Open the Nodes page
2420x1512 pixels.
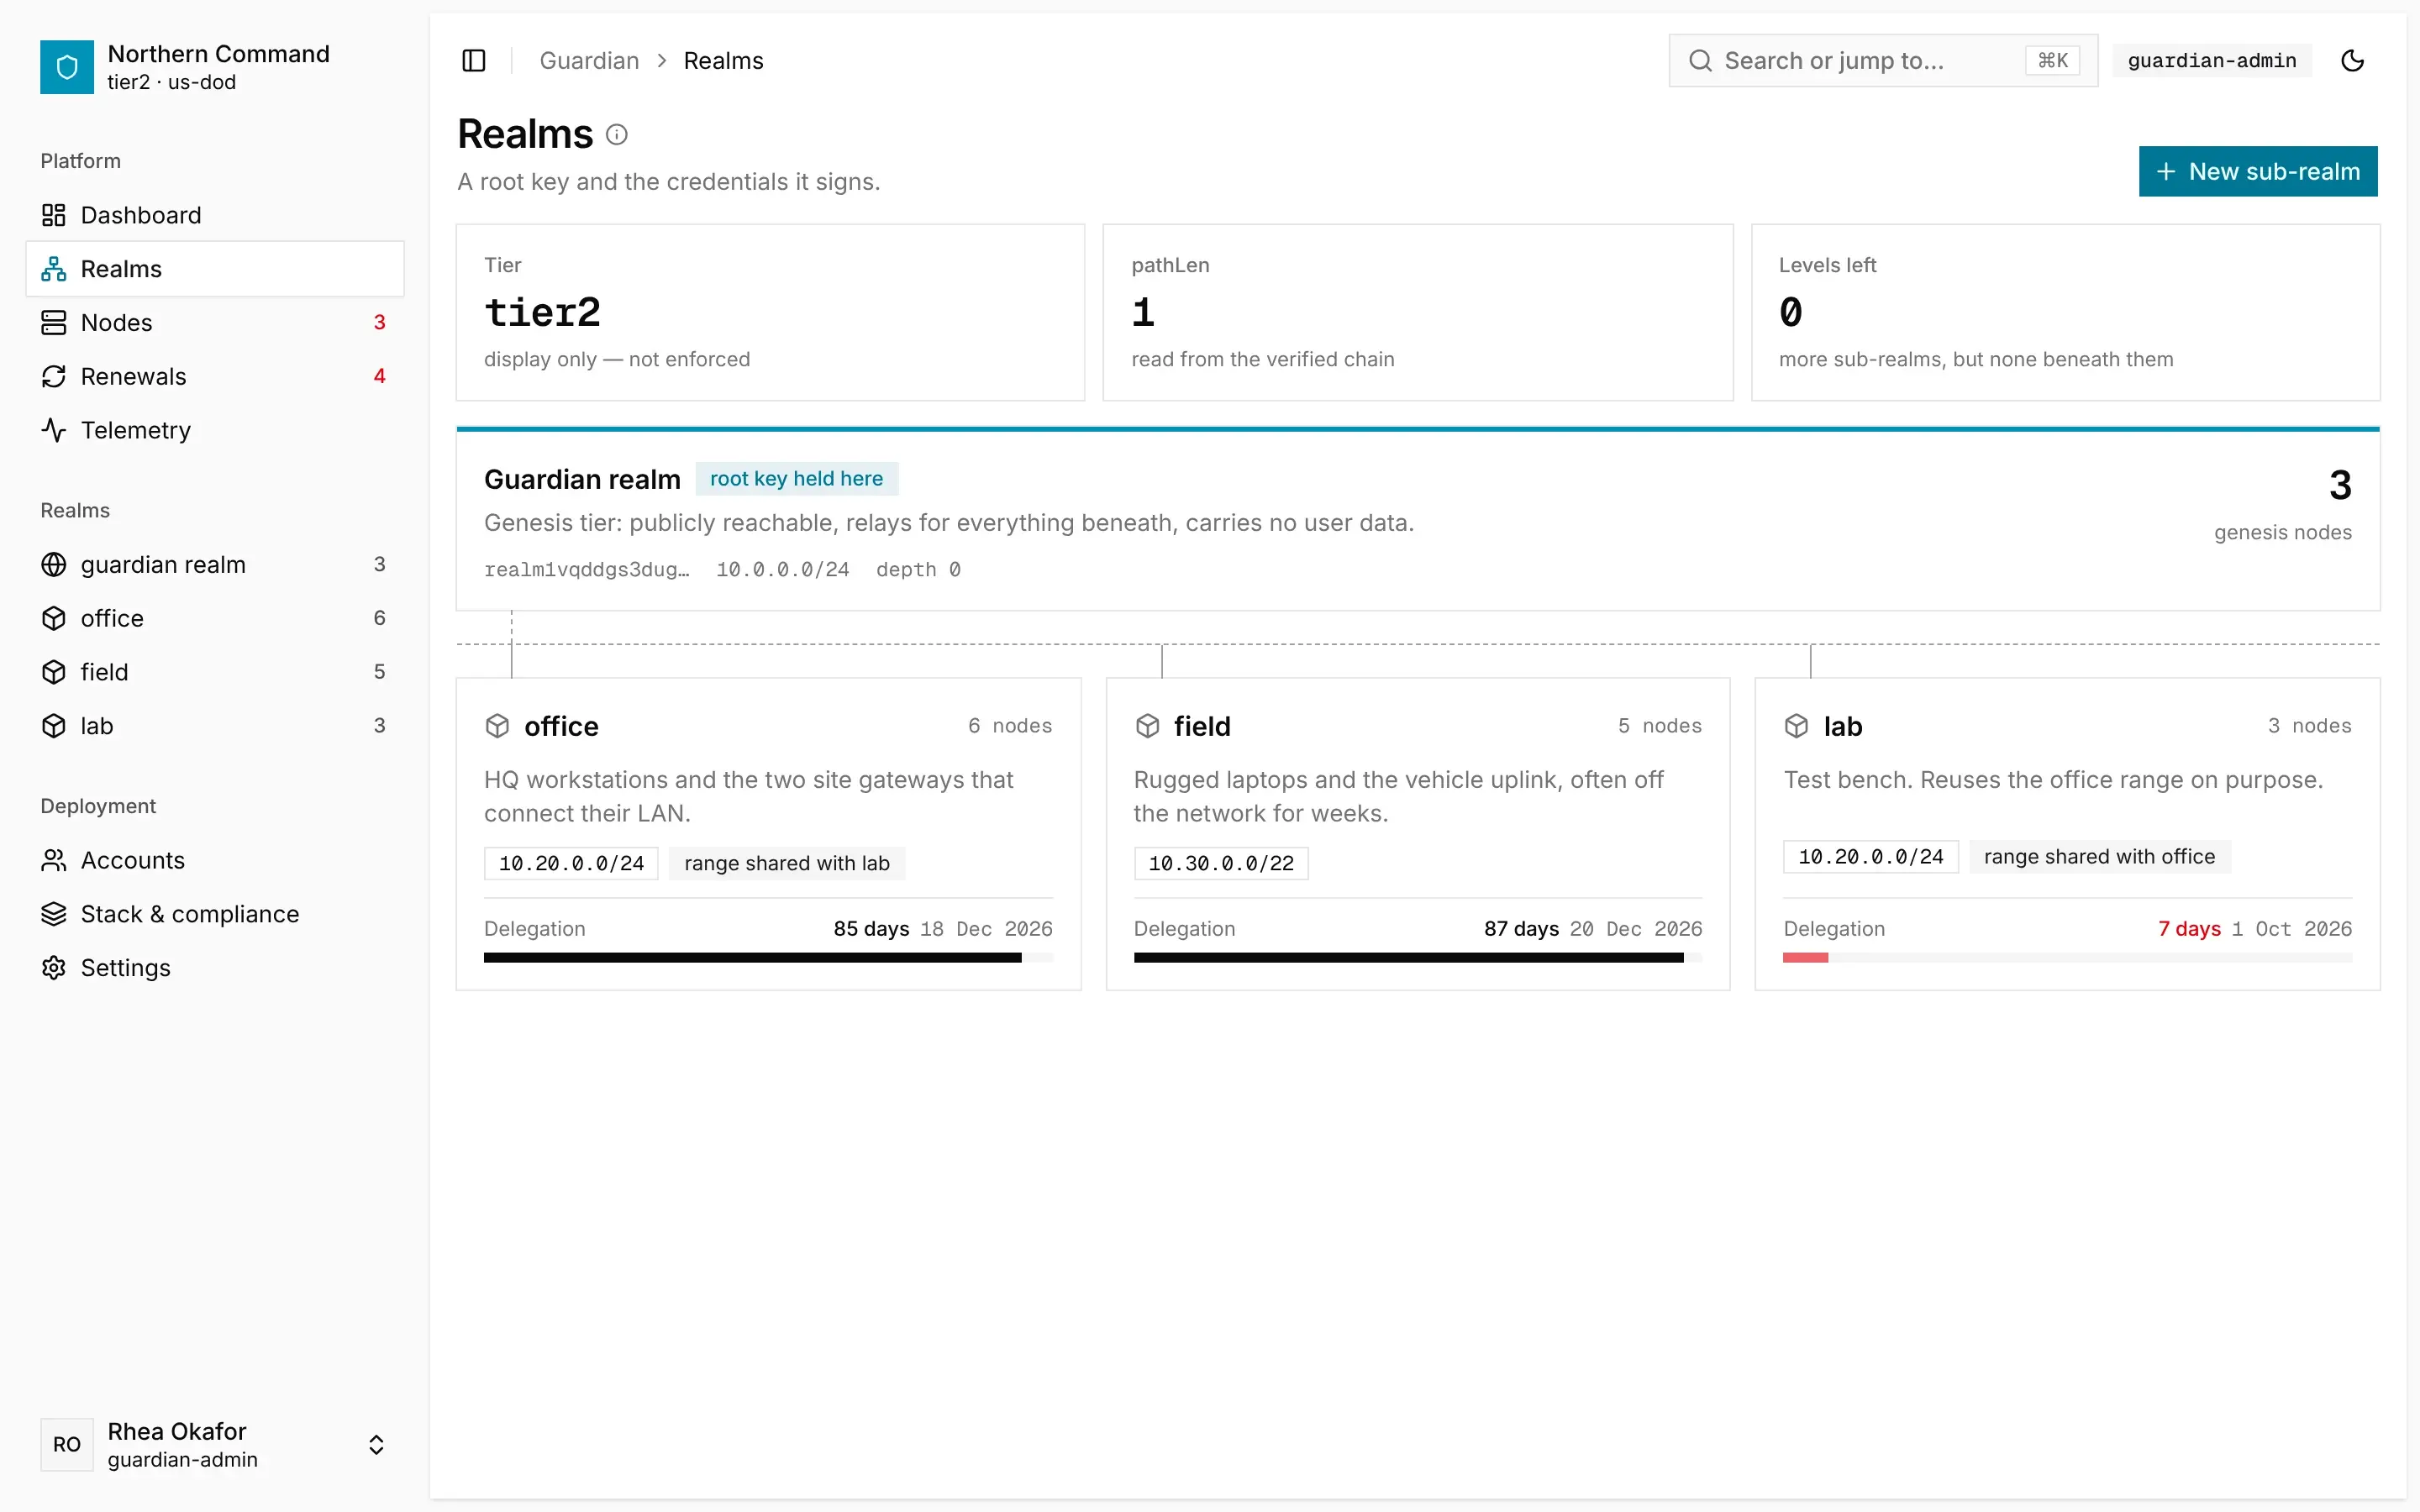click(x=215, y=323)
